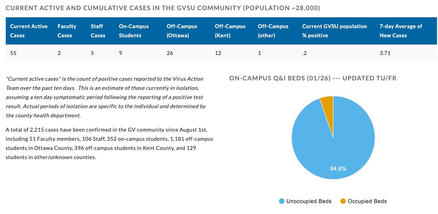Click the Off-Campus (other) column header
This screenshot has width=438, height=214.
[x=273, y=31]
